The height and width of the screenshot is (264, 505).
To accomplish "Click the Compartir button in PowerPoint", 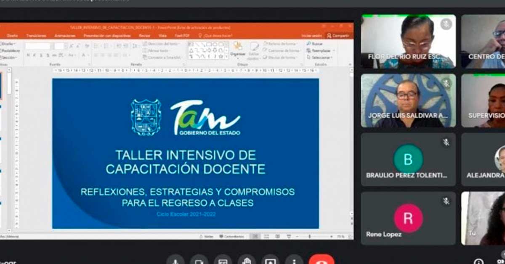I will pyautogui.click(x=338, y=36).
